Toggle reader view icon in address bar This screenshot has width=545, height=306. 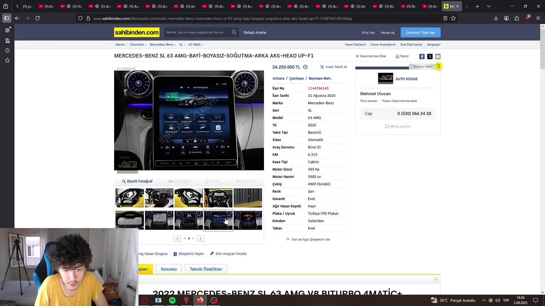click(445, 18)
